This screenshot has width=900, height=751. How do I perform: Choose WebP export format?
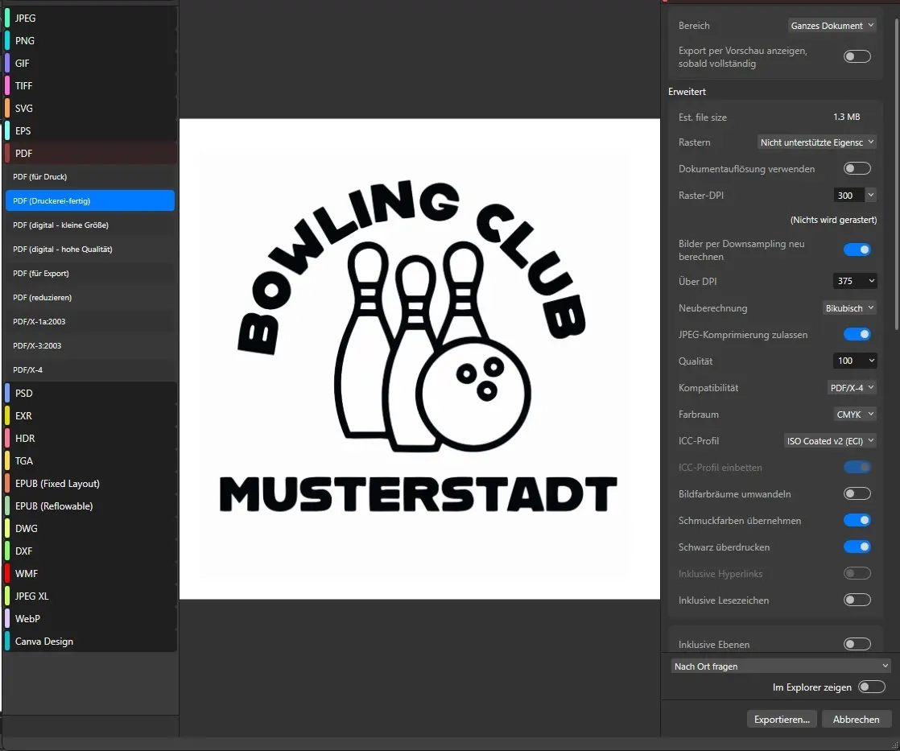90,618
